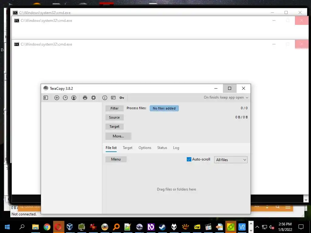
Task: Click the More... button
Action: click(118, 136)
